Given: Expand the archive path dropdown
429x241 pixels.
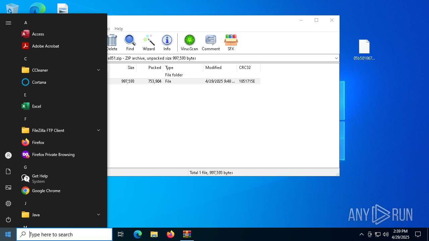Looking at the screenshot, I should (x=336, y=58).
